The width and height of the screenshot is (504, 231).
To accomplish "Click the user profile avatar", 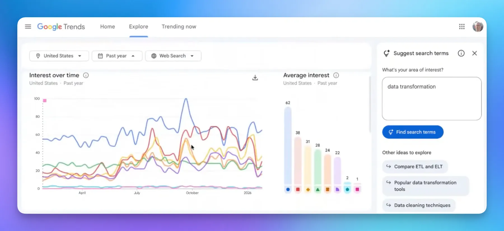I will 478,27.
